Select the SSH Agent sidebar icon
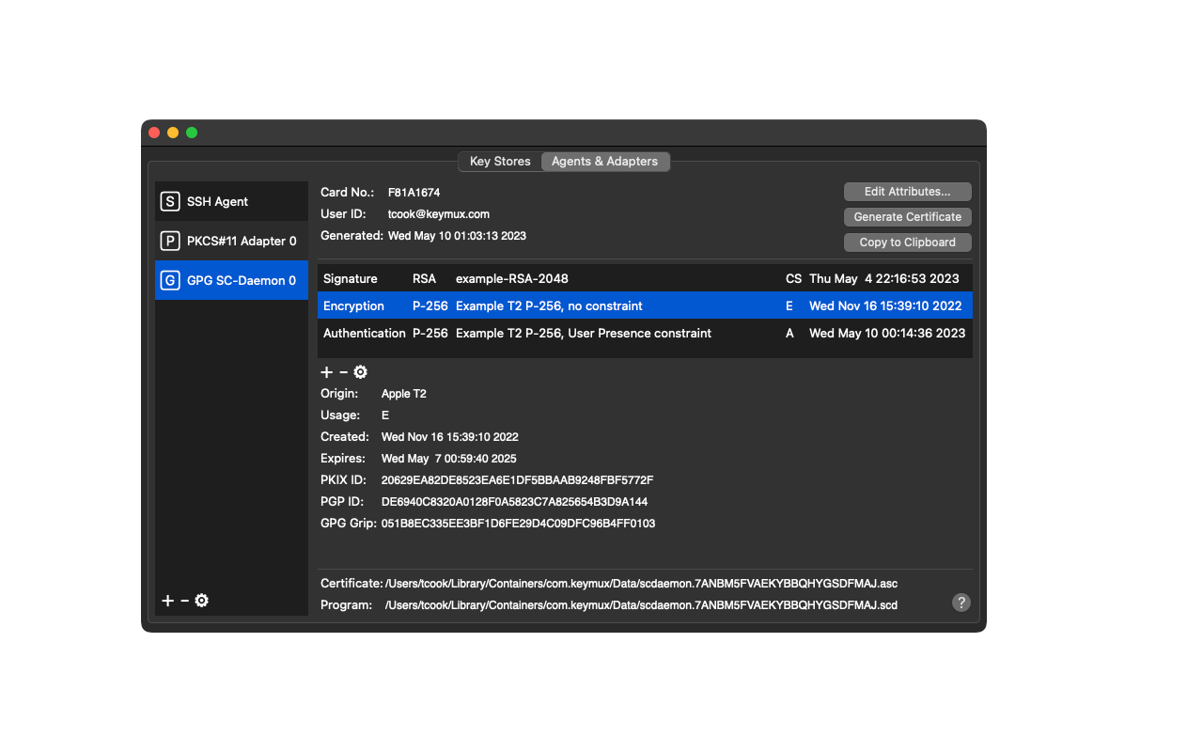The height and width of the screenshot is (752, 1203). [170, 200]
